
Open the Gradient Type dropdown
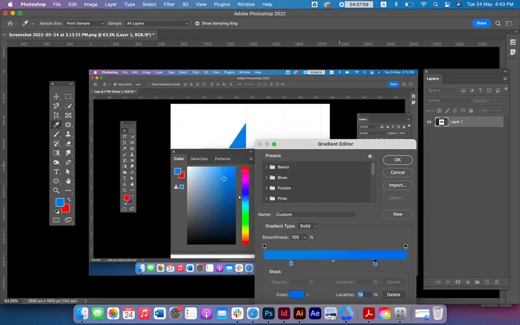pos(308,225)
